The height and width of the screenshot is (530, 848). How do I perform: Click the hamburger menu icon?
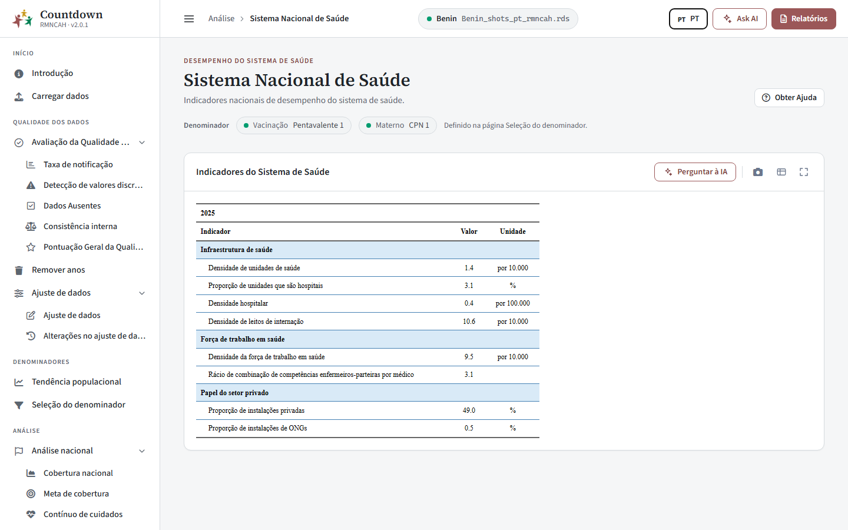[189, 19]
